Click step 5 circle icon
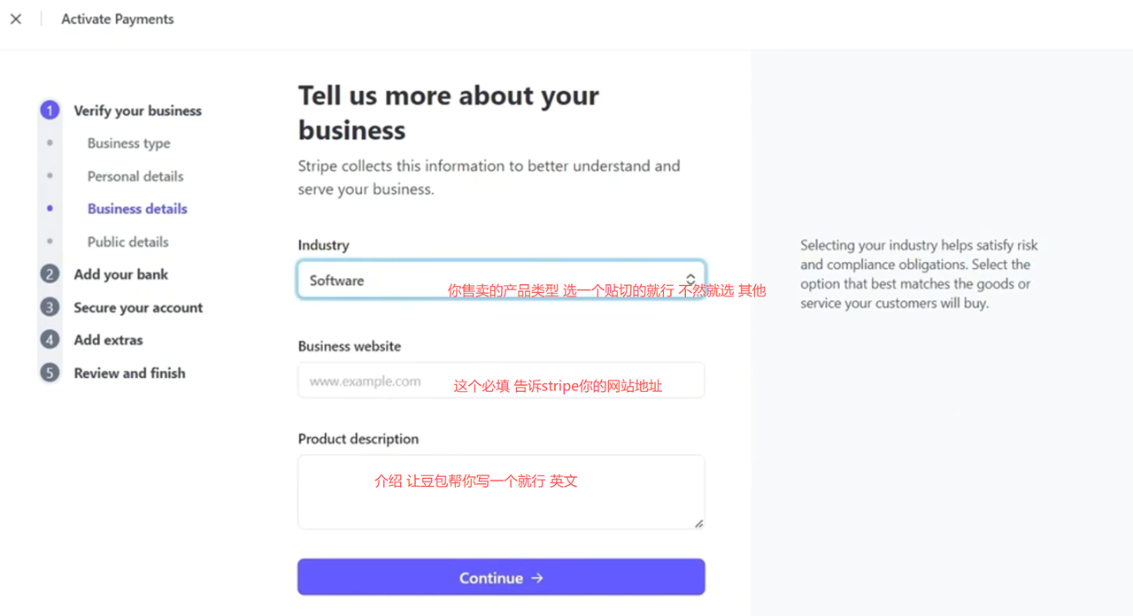The height and width of the screenshot is (616, 1133). click(x=50, y=373)
